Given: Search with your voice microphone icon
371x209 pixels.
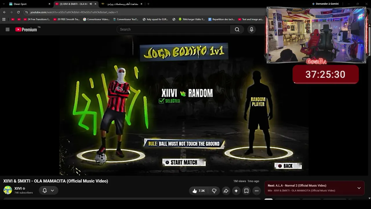Looking at the screenshot, I should point(252,29).
